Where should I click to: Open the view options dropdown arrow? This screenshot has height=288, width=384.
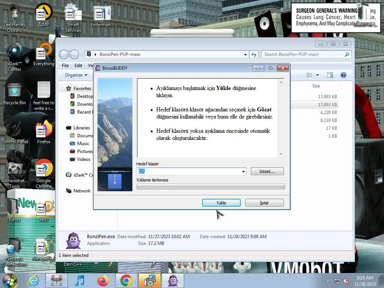pos(317,75)
